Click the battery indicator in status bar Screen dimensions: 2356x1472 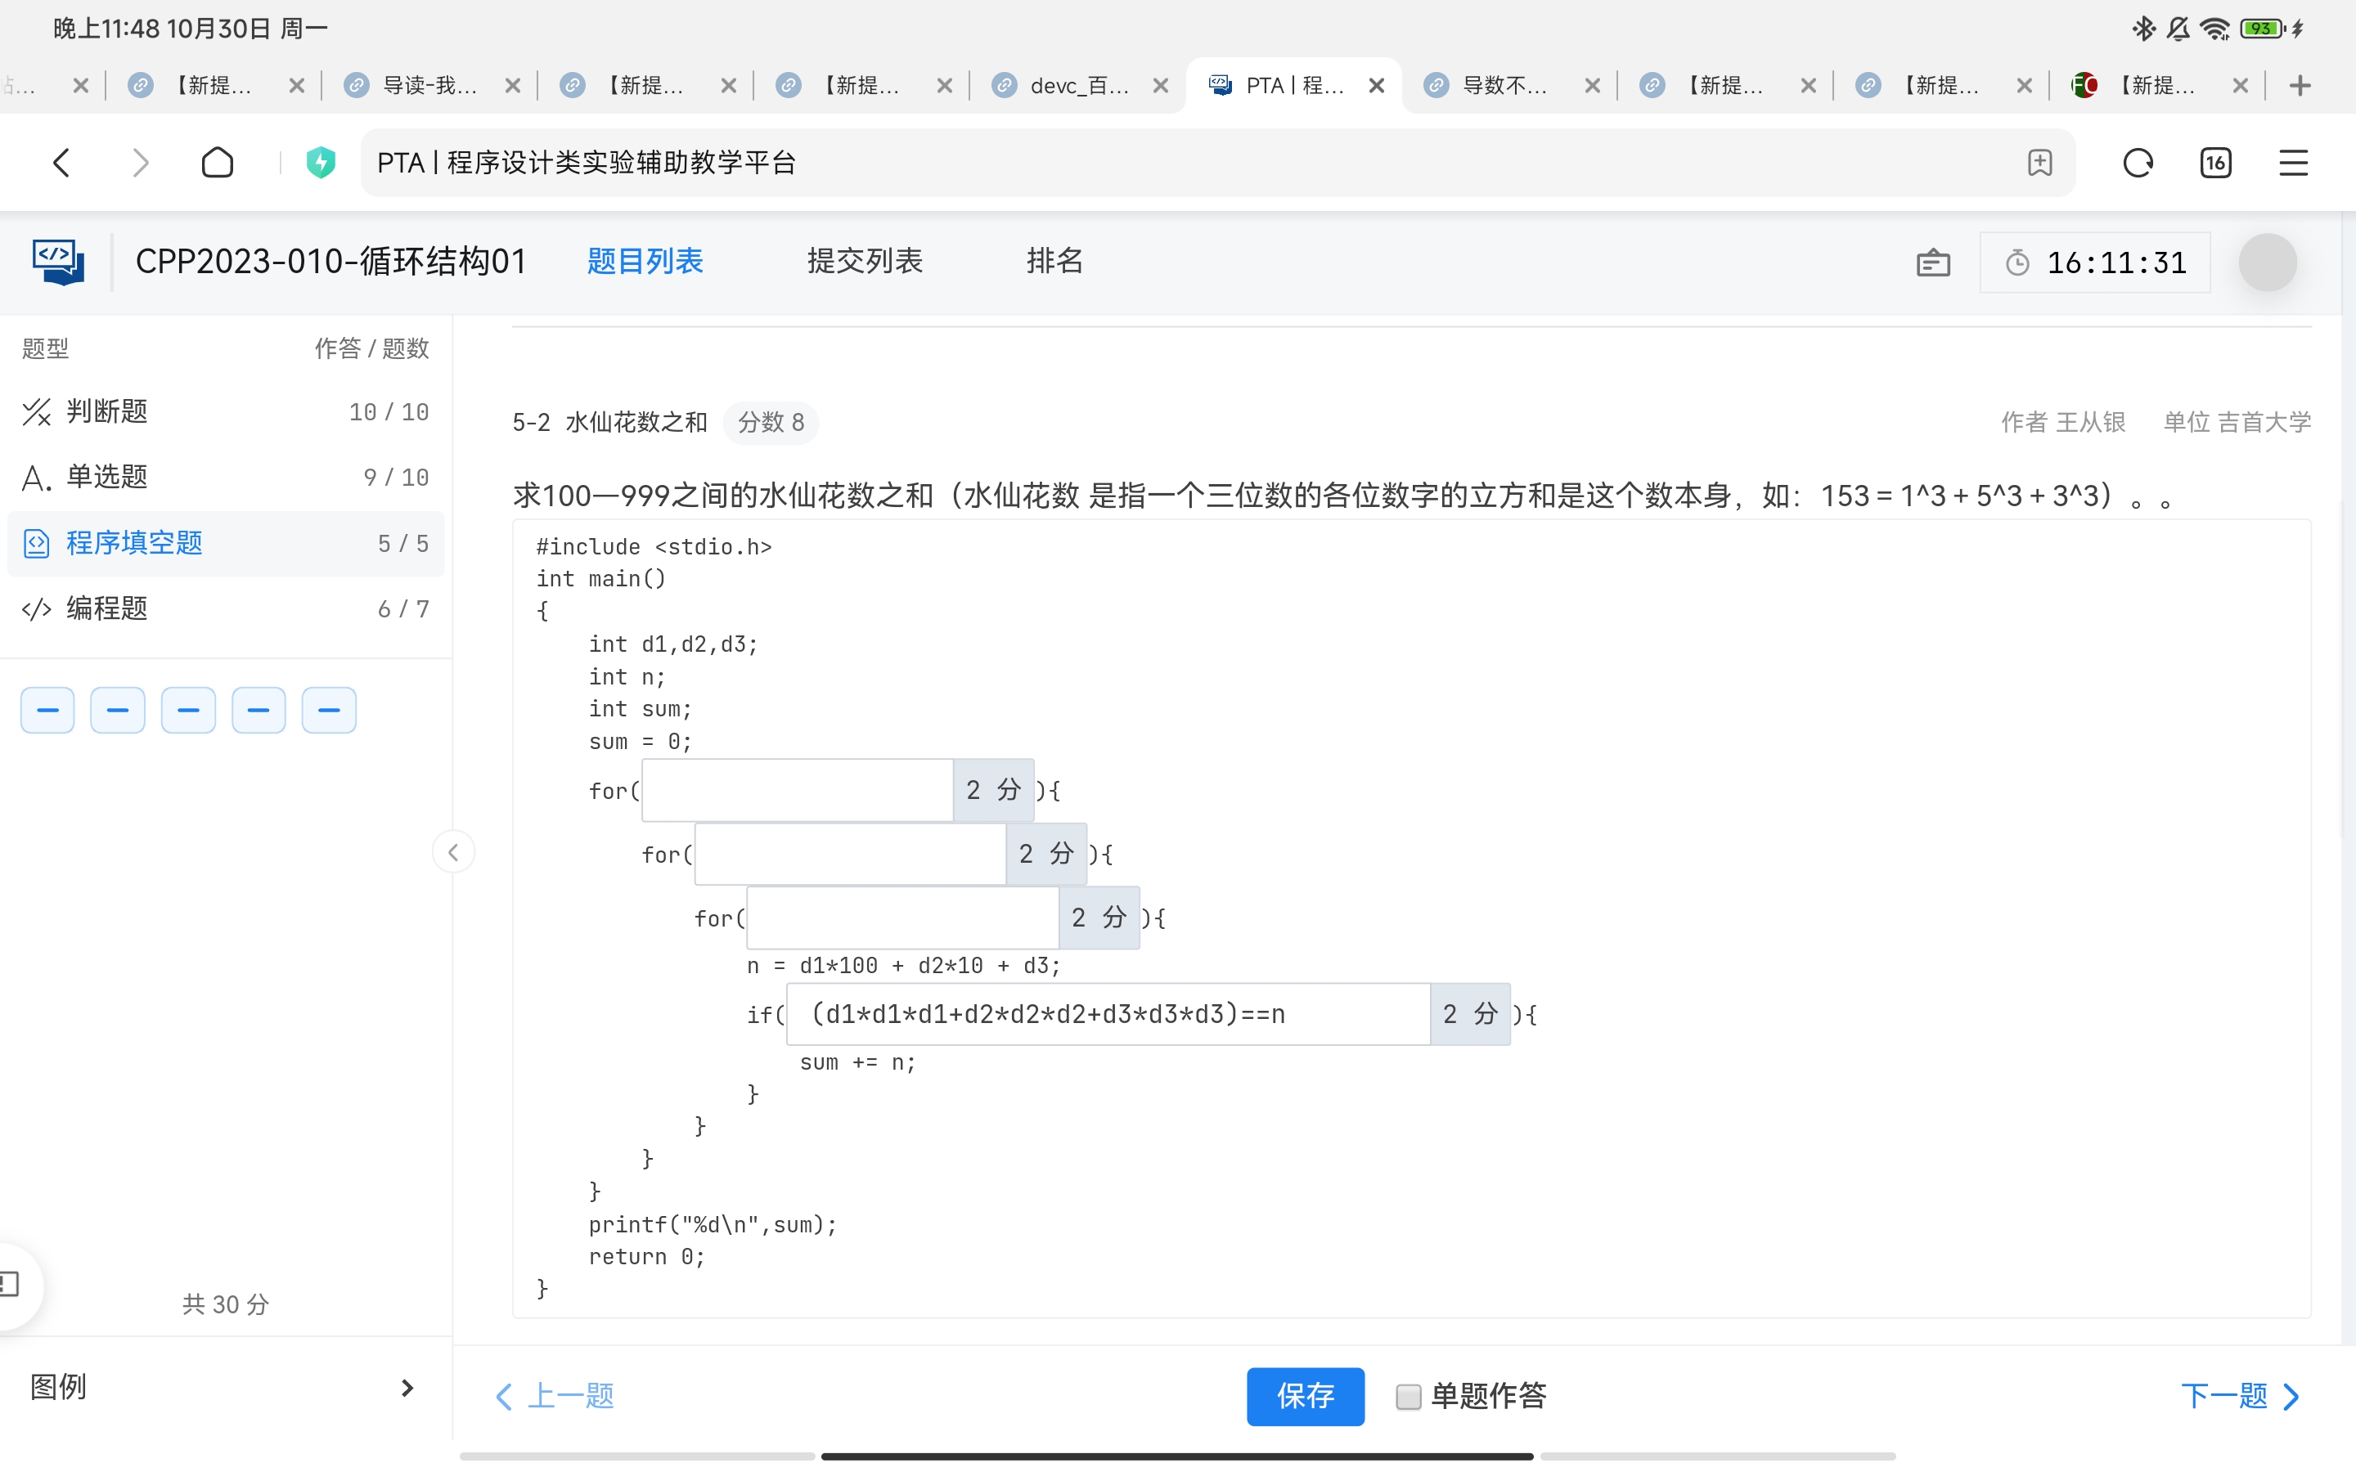2263,29
